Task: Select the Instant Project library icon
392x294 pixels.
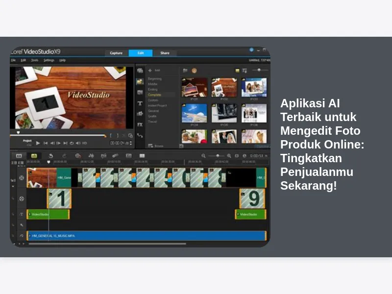Action: click(140, 81)
